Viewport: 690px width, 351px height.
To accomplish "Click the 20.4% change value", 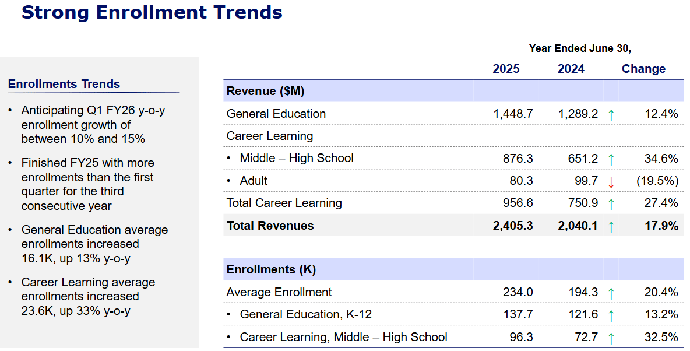I will pyautogui.click(x=661, y=292).
